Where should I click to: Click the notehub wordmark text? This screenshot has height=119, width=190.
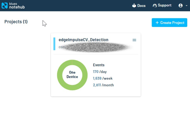(x=17, y=7)
